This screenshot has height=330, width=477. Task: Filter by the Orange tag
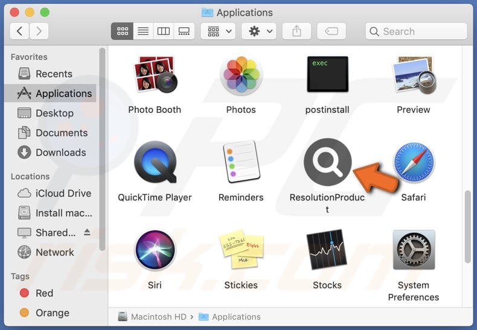point(50,313)
